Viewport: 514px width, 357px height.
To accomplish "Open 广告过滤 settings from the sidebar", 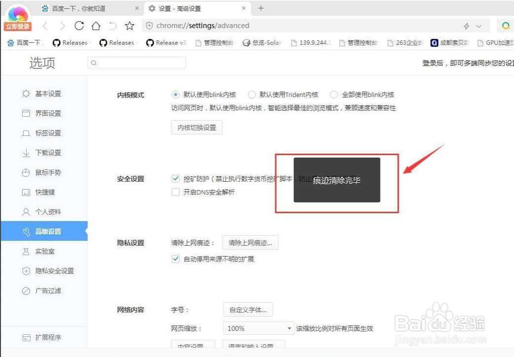I will coord(49,291).
